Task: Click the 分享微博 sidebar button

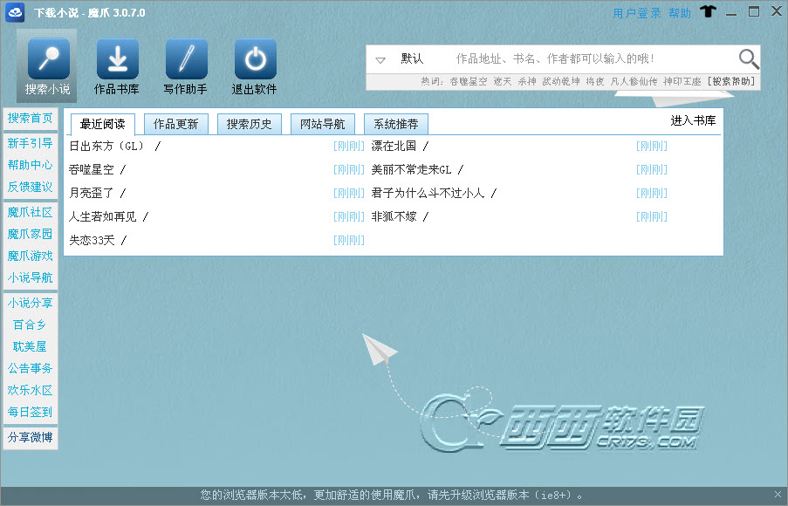Action: 31,437
